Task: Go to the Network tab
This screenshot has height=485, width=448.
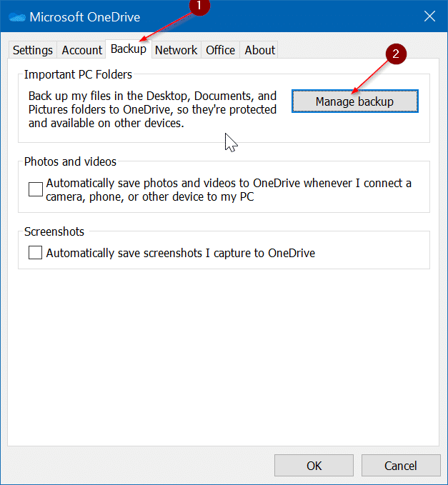Action: [x=176, y=50]
